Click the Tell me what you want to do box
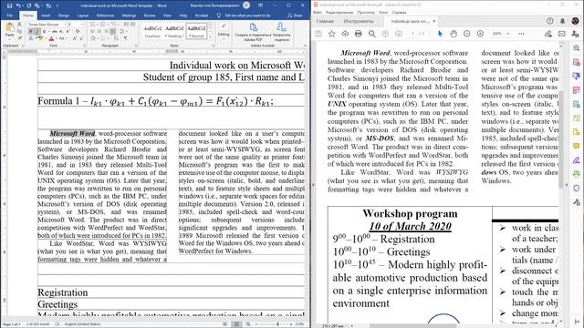Viewport: 584px width, 328px height. (244, 15)
